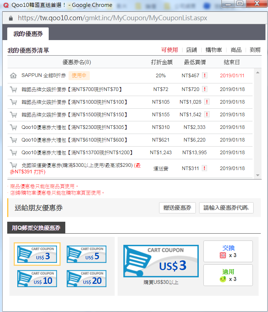Switch to the 商品 coupon filter
268x312 pixels.
click(236, 50)
